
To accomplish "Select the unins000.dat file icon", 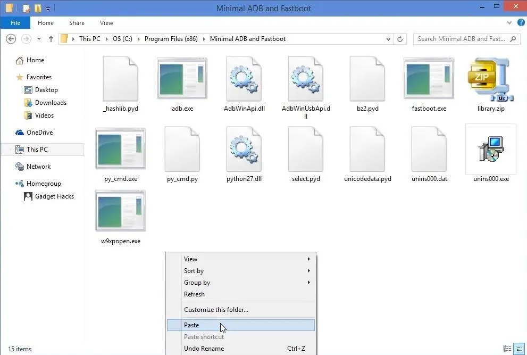I will point(429,149).
